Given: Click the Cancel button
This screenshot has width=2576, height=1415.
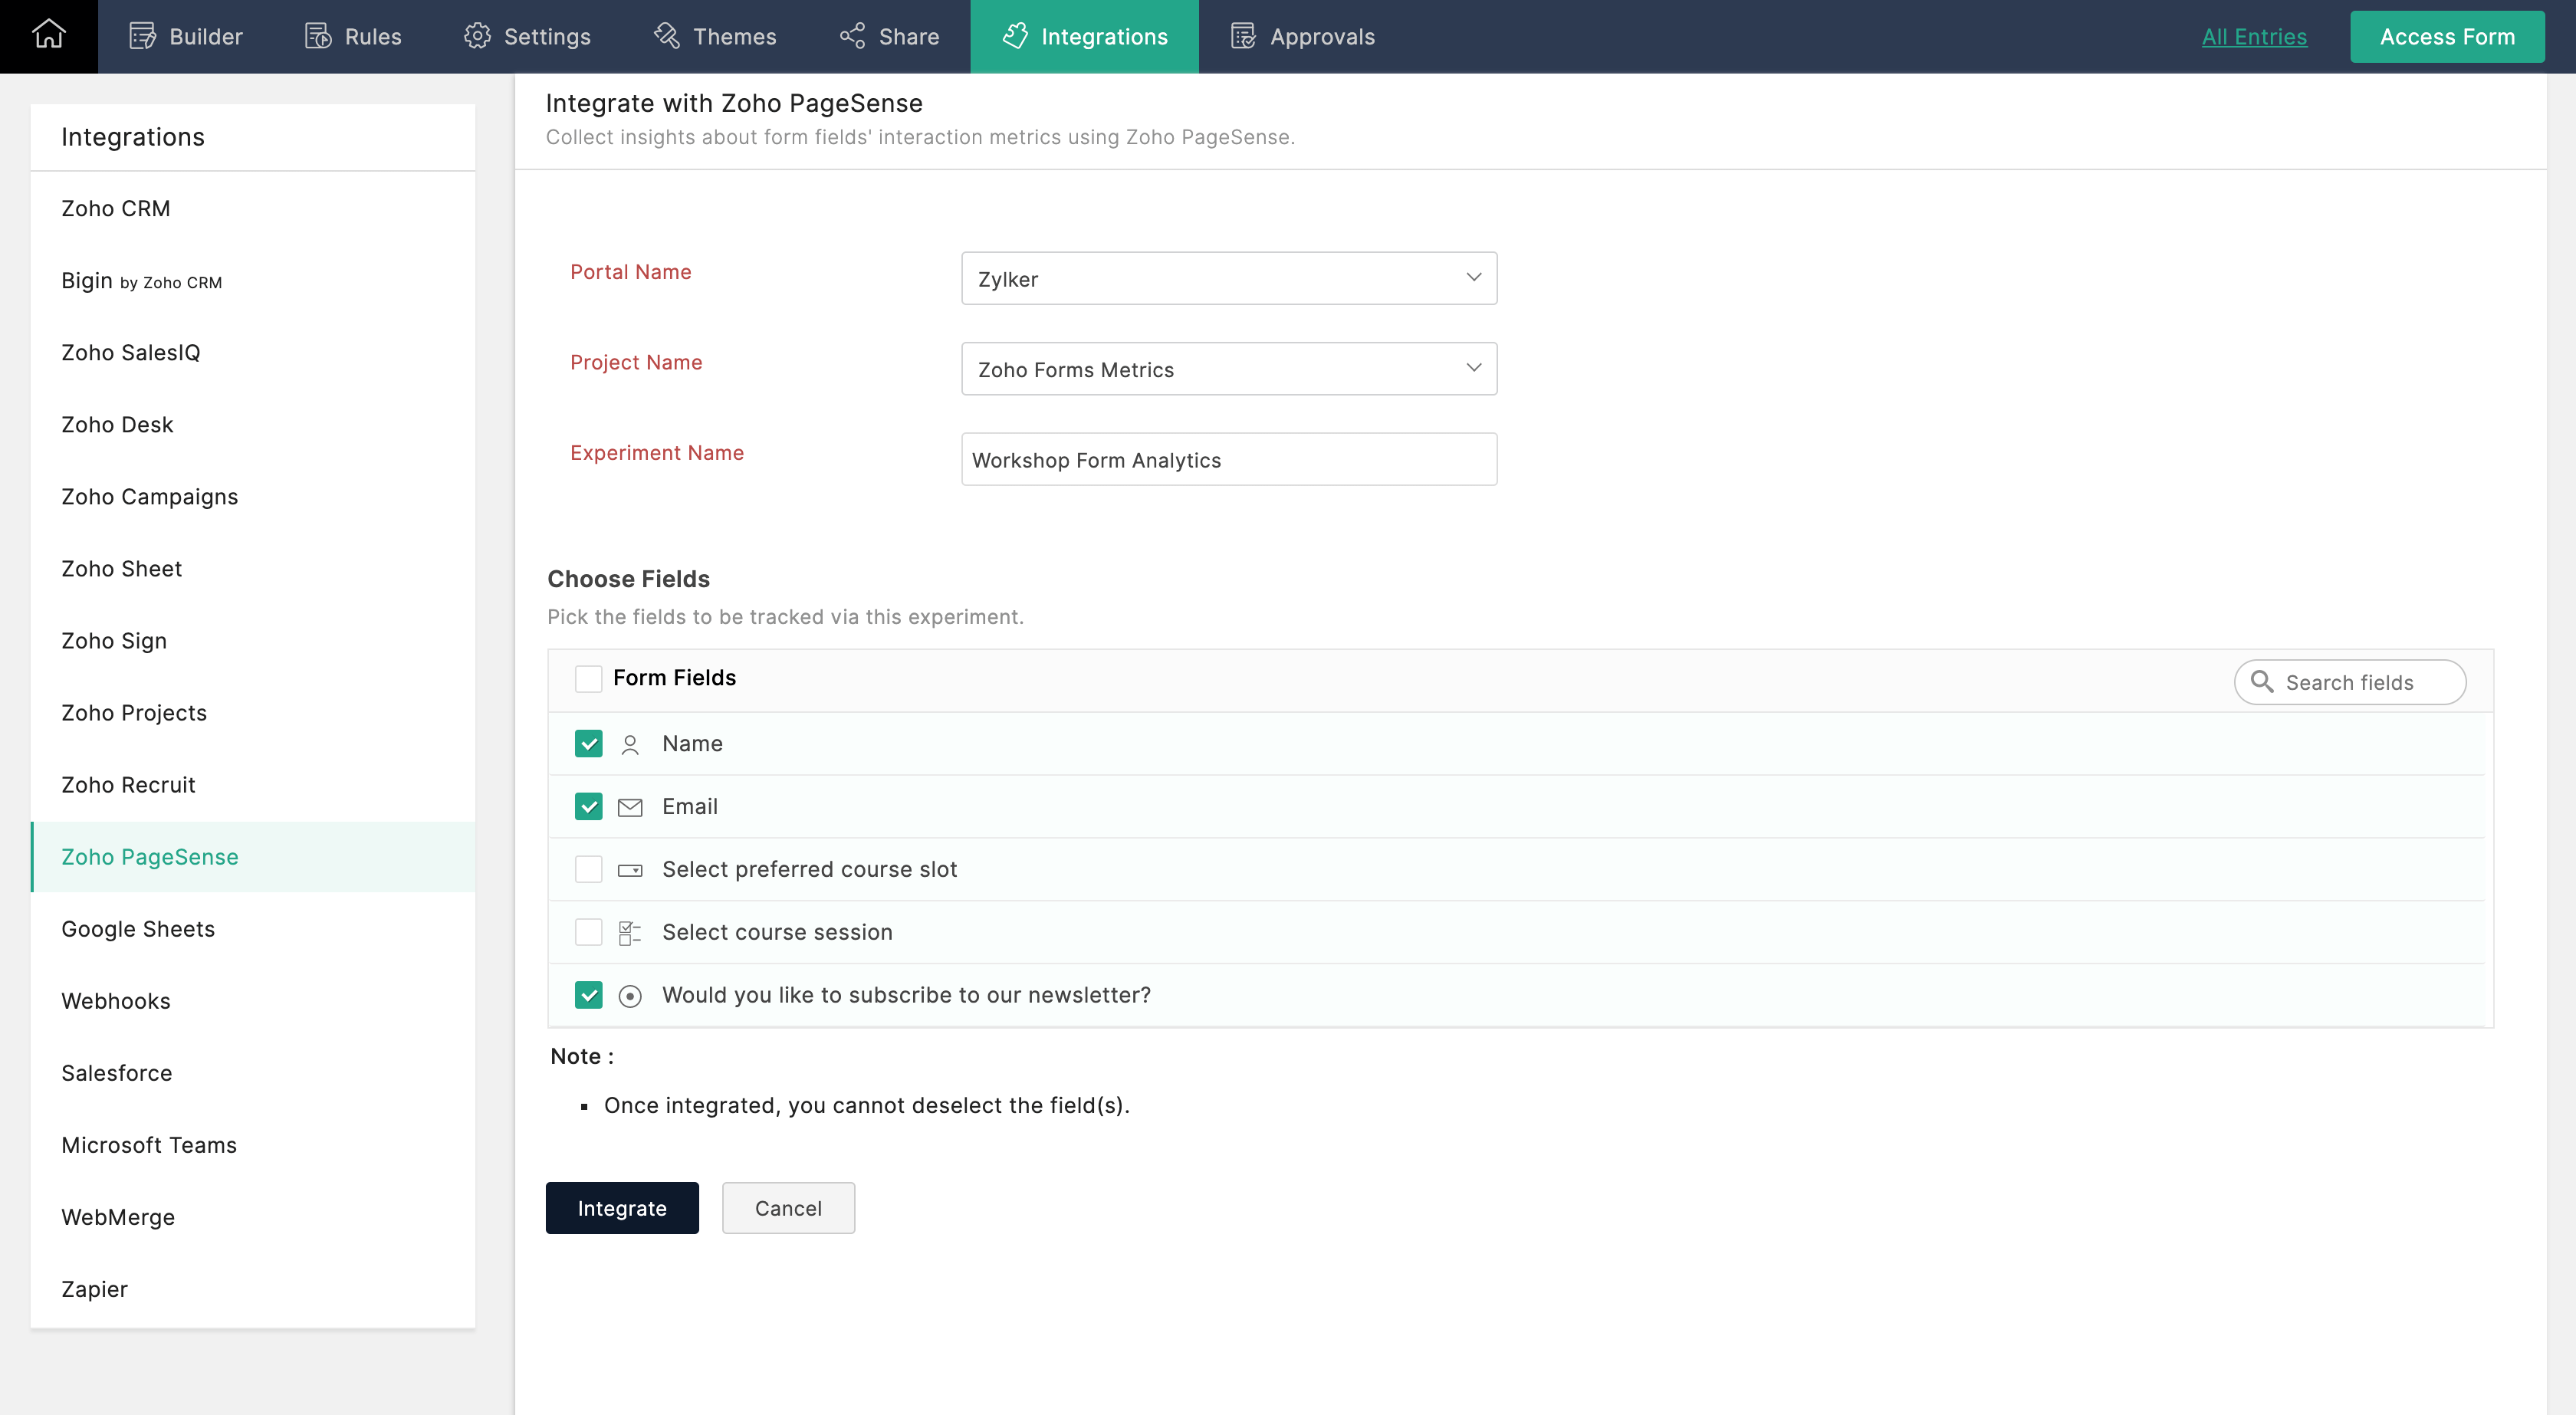Looking at the screenshot, I should (x=788, y=1208).
